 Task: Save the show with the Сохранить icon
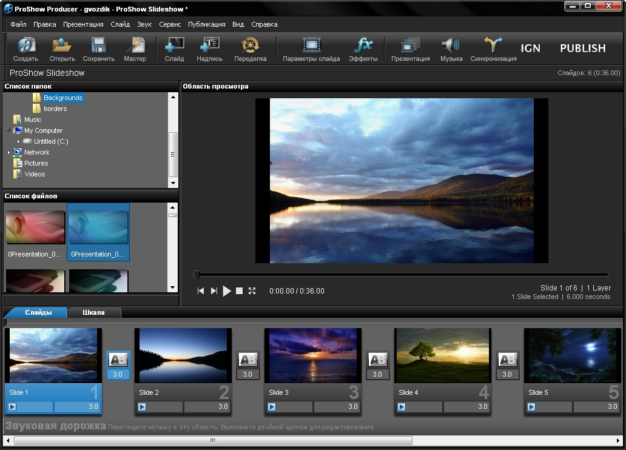(98, 45)
